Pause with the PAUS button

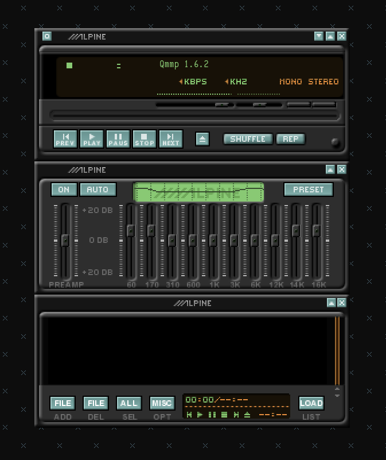click(x=118, y=139)
